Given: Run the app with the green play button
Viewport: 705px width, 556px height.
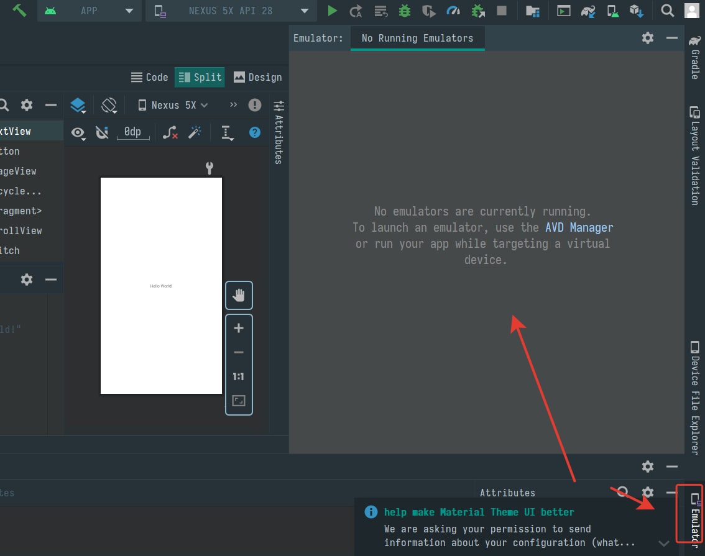Looking at the screenshot, I should pyautogui.click(x=333, y=11).
